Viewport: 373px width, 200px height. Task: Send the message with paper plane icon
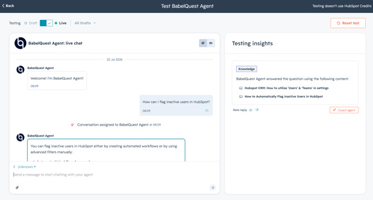(213, 187)
